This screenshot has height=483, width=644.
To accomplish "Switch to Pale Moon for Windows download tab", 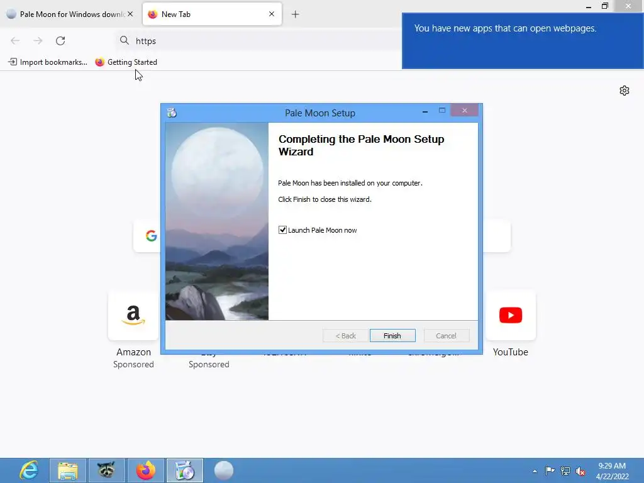I will [x=70, y=14].
